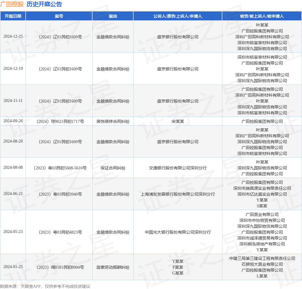Select the 追索劳动报酬纠纷 case cause
Viewport: 302px width, 289px height.
click(113, 267)
